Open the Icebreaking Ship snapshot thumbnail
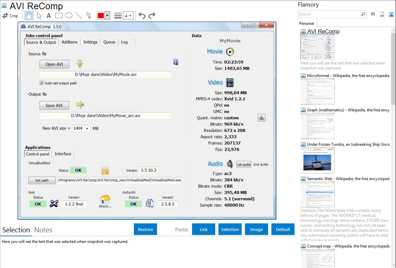 point(317,160)
